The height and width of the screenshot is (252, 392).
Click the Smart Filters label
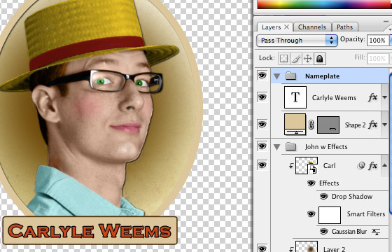[x=366, y=214]
